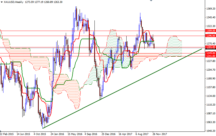Click the 6 Aug 2017 date label
The width and height of the screenshot is (216, 136).
[x=142, y=134]
